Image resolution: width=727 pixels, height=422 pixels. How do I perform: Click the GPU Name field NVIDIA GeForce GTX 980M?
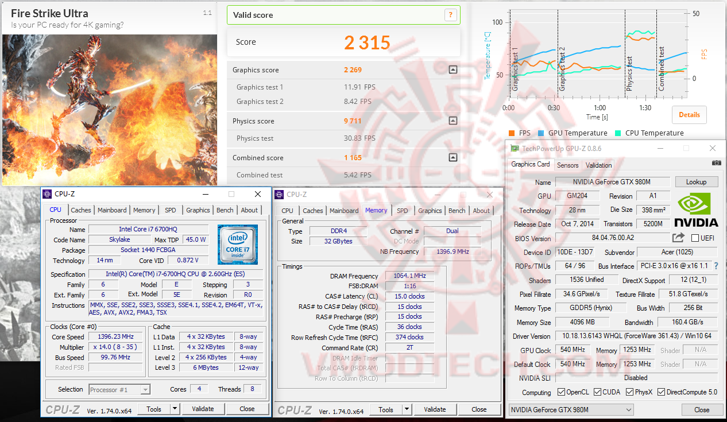pos(612,182)
